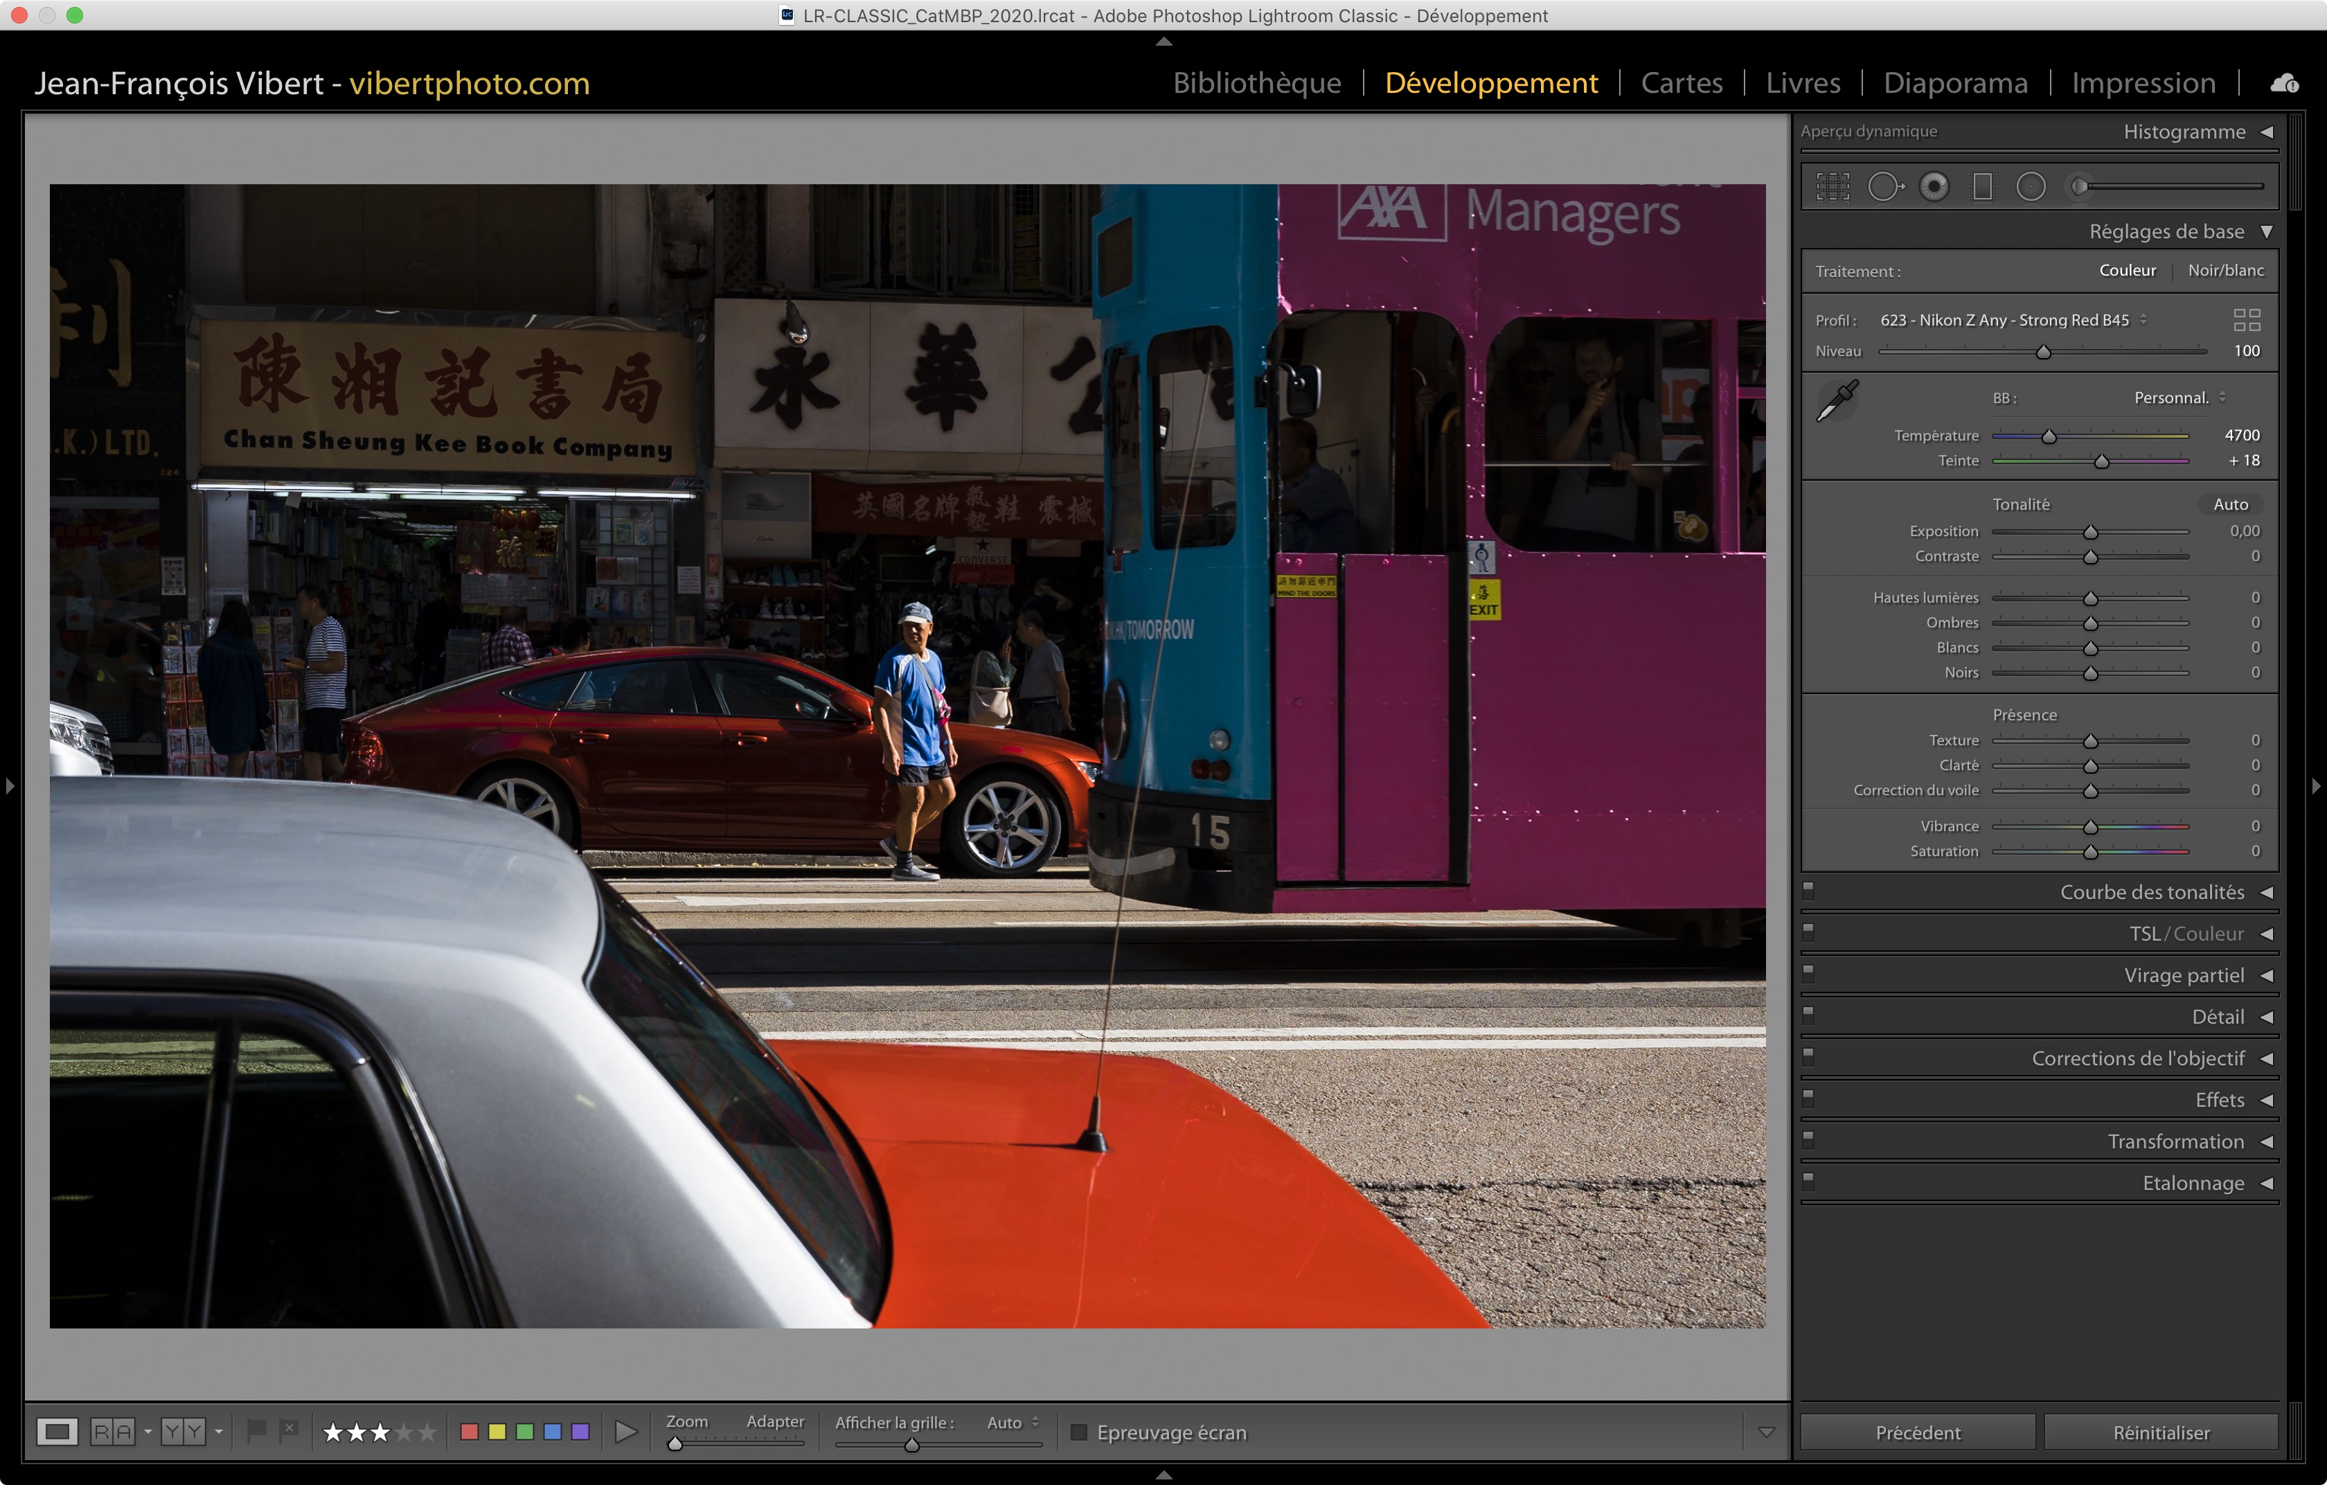2327x1485 pixels.
Task: Apply the red color label swatch
Action: (470, 1432)
